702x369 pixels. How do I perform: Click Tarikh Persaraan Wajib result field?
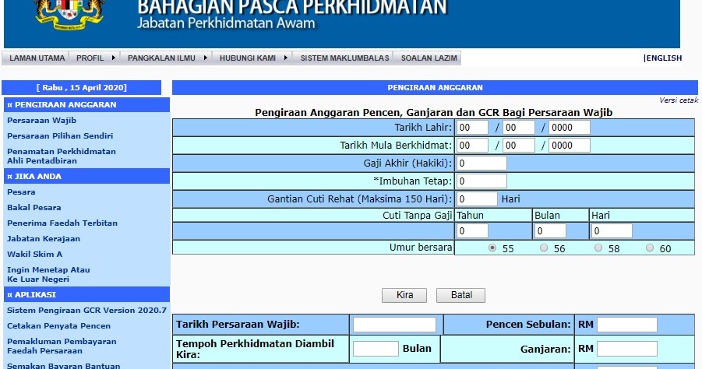pyautogui.click(x=394, y=325)
